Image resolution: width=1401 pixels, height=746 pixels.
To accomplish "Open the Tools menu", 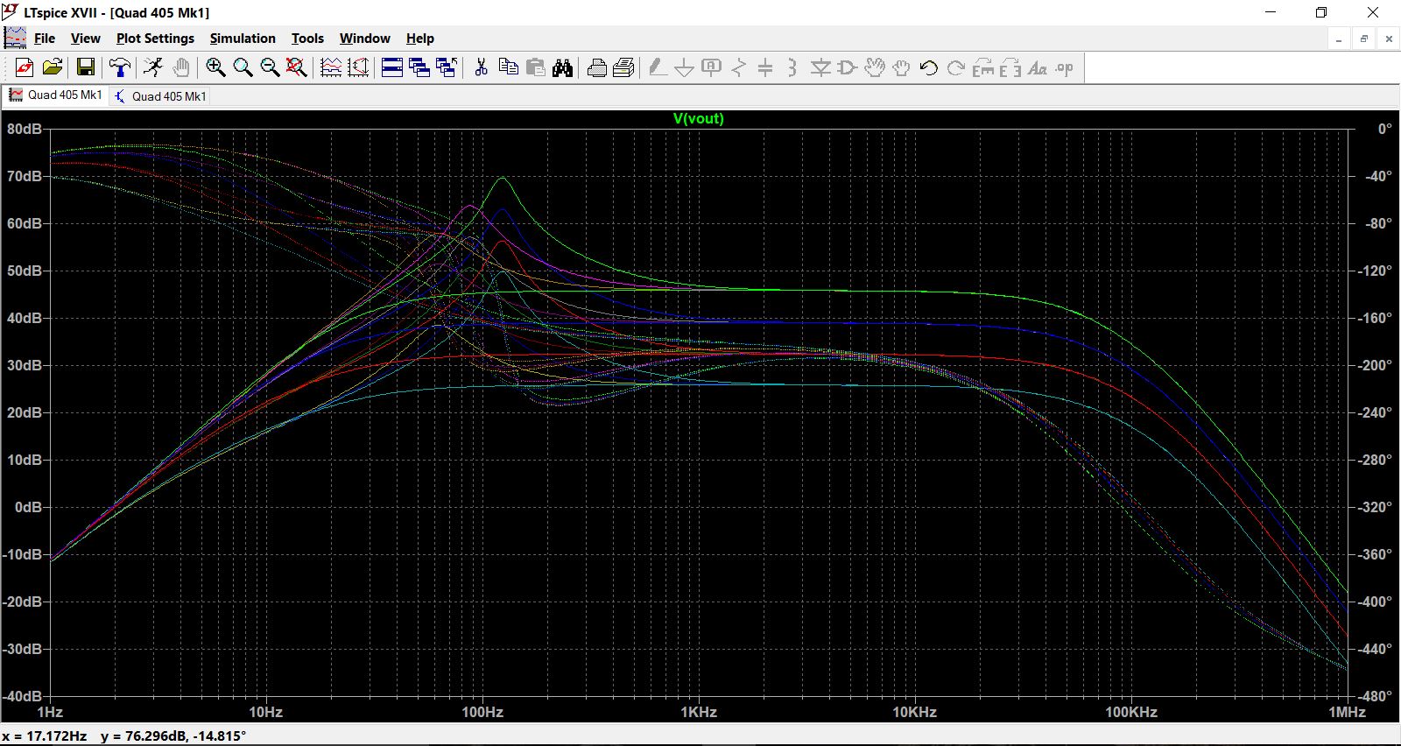I will point(307,39).
